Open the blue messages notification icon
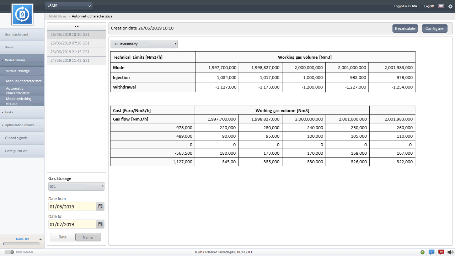Image resolution: width=455 pixels, height=256 pixels. coord(432,252)
